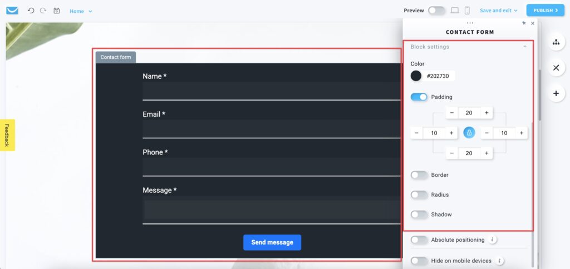570x269 pixels.
Task: Edit the #202730 hex color field
Action: coord(440,76)
